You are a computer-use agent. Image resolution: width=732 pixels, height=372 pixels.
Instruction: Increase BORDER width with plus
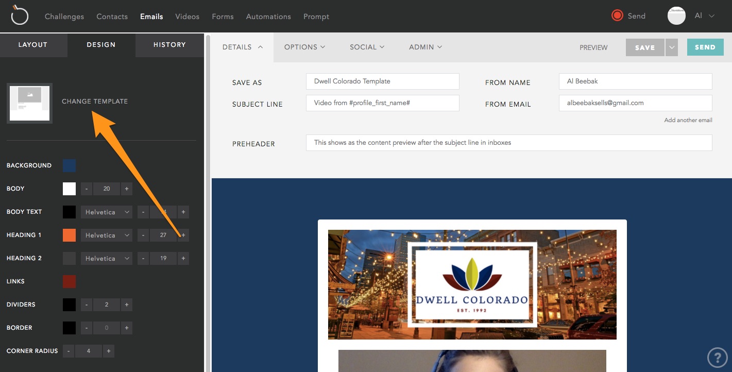[127, 328]
